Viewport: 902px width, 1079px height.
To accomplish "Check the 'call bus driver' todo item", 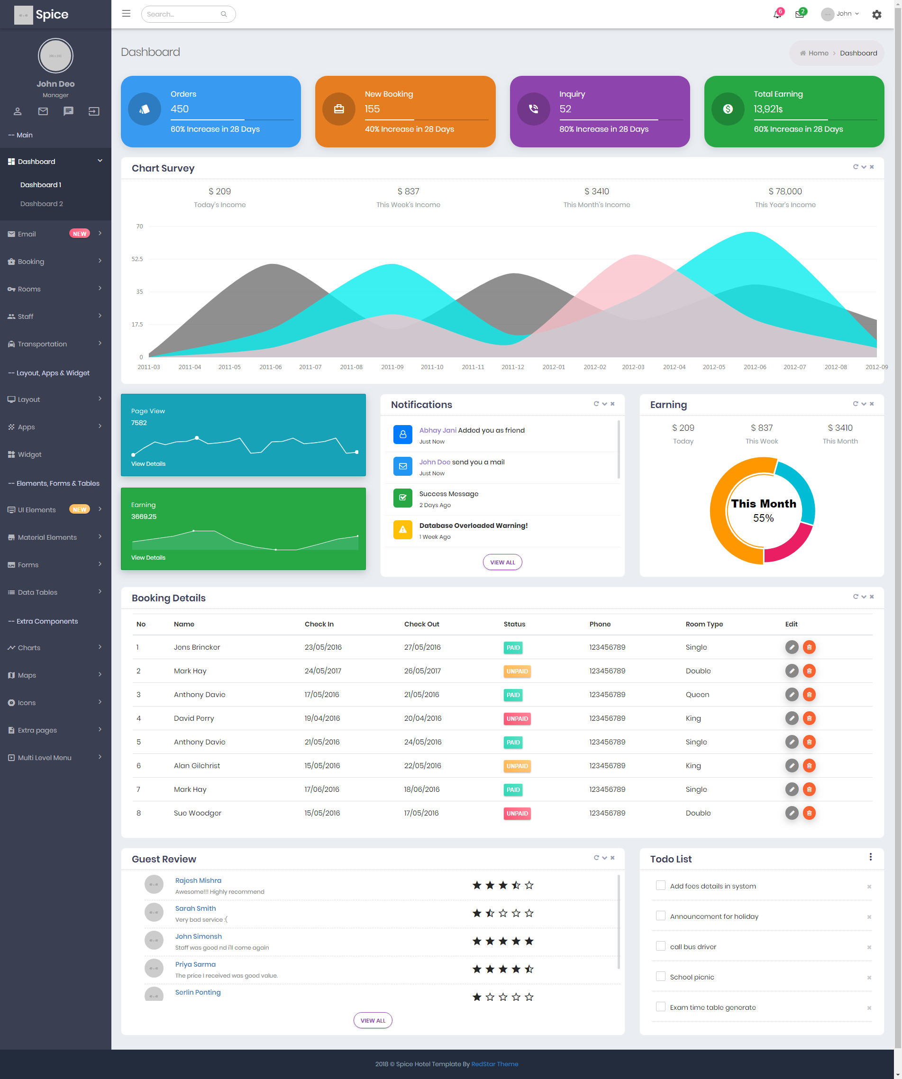I will (660, 946).
